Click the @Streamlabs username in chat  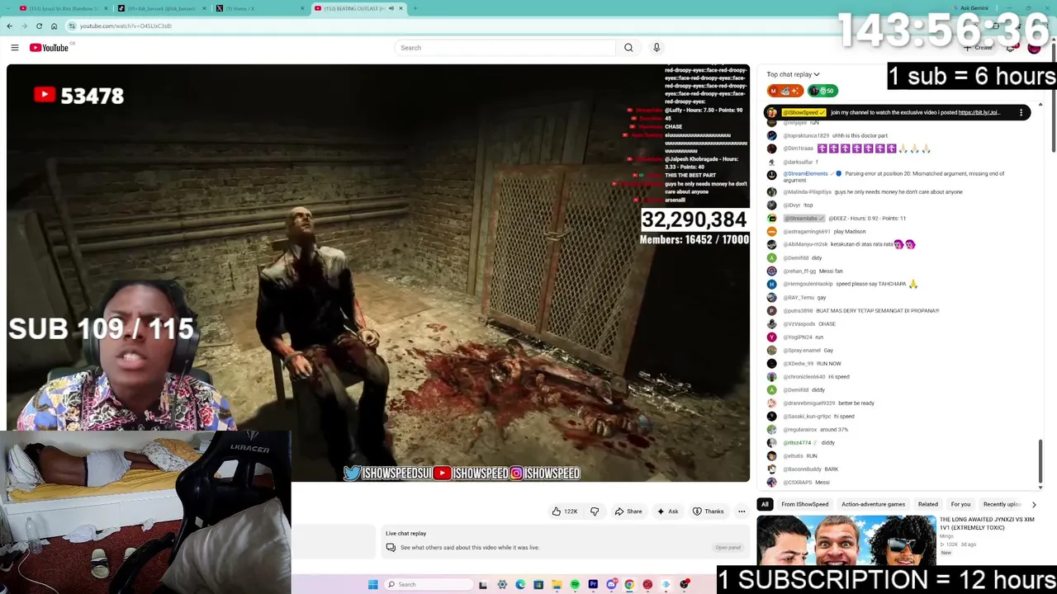click(x=803, y=219)
